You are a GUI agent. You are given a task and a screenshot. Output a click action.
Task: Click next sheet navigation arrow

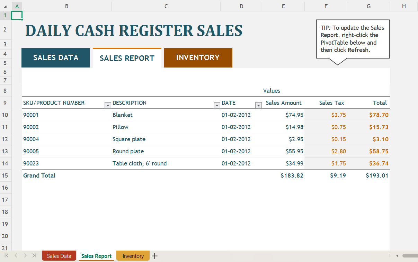click(x=25, y=255)
